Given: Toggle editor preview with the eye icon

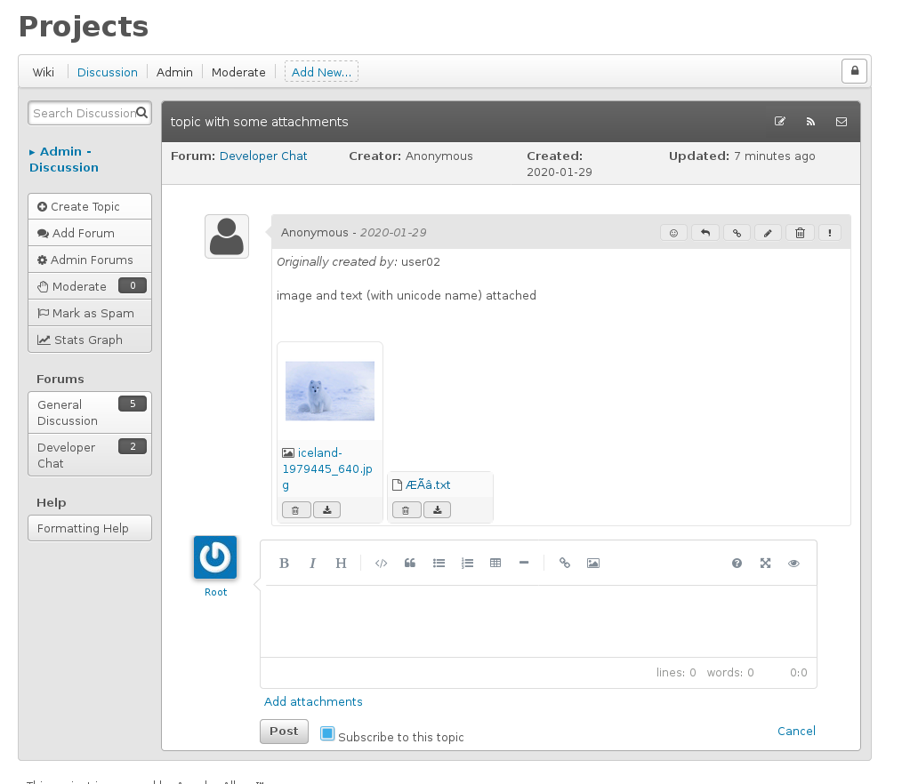Looking at the screenshot, I should point(793,563).
